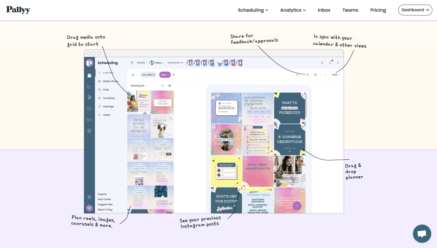Screen dimensions: 437x248
Task: Open the chat support bubble
Action: pyautogui.click(x=422, y=233)
